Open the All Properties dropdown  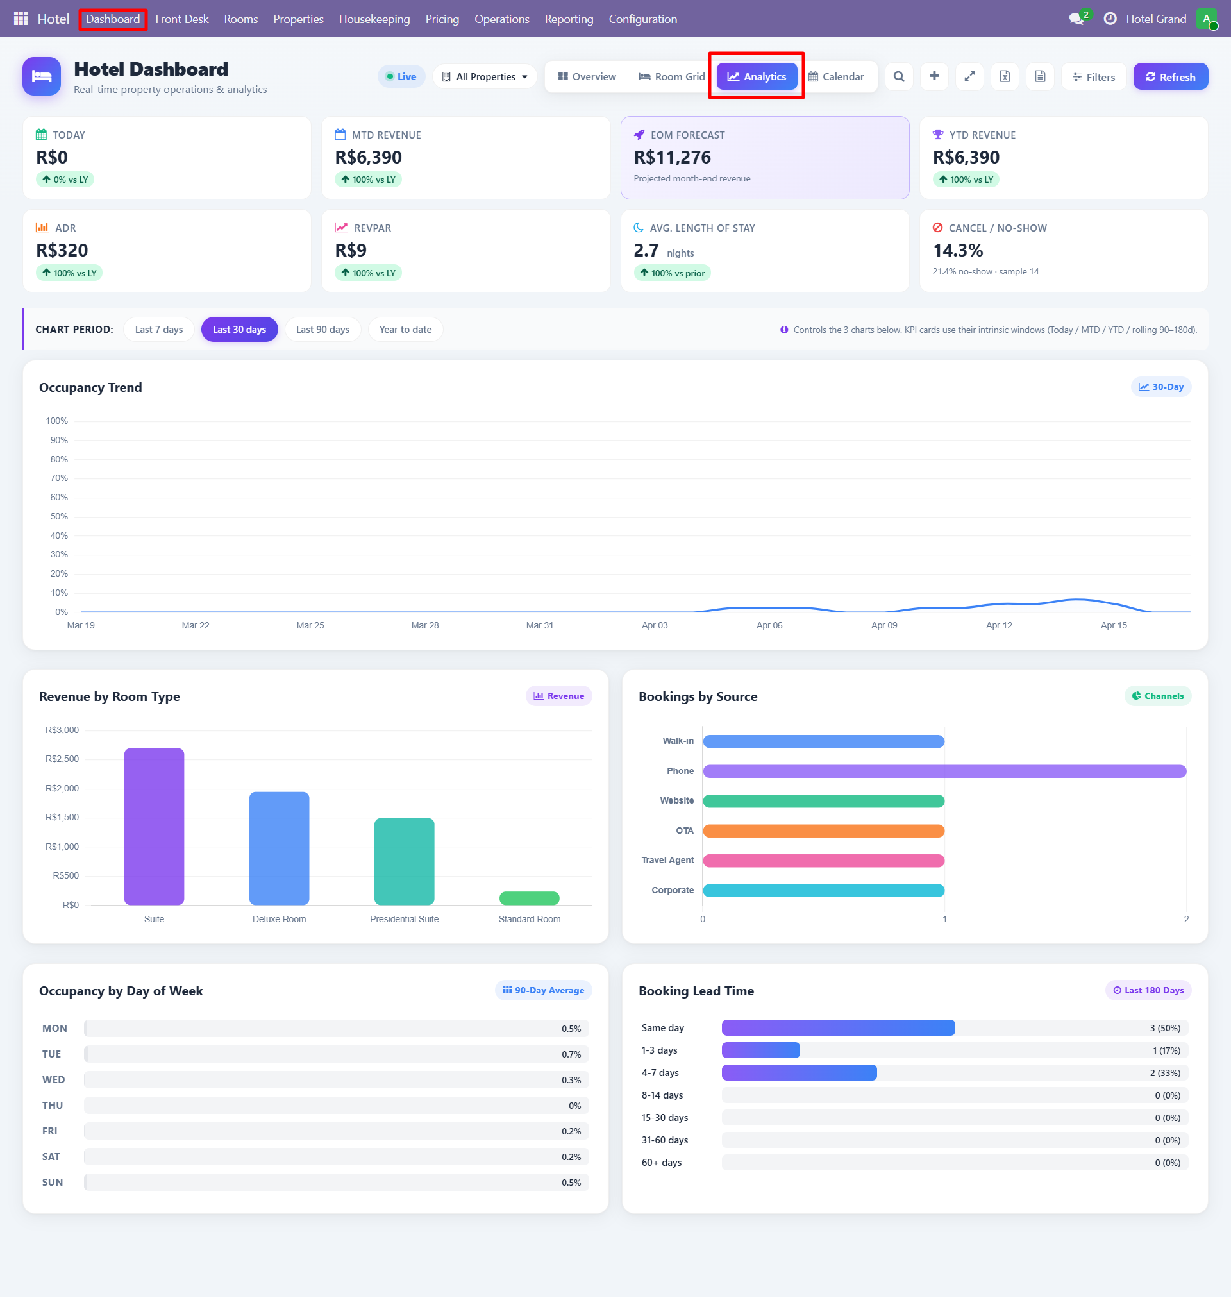[484, 76]
